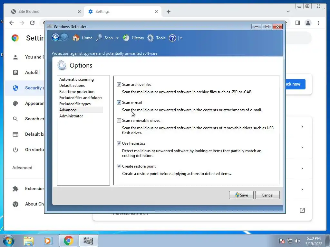Select the Administrator options entry
Screen dimensions: 330x247
[x=71, y=116]
